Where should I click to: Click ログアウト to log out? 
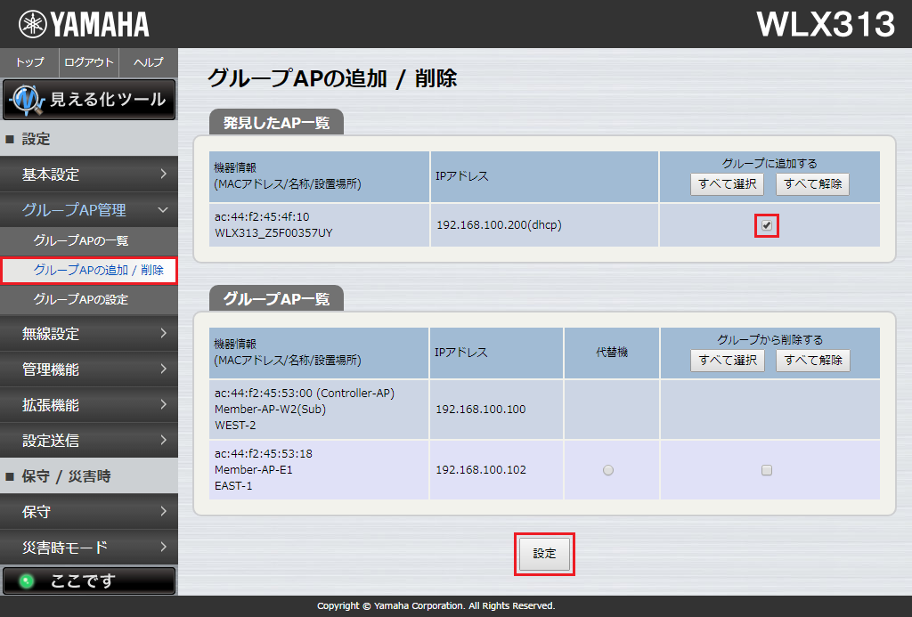[x=88, y=62]
